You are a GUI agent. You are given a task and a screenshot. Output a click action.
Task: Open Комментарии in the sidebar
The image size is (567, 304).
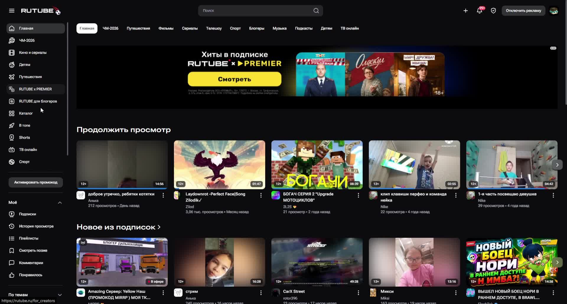click(x=36, y=263)
